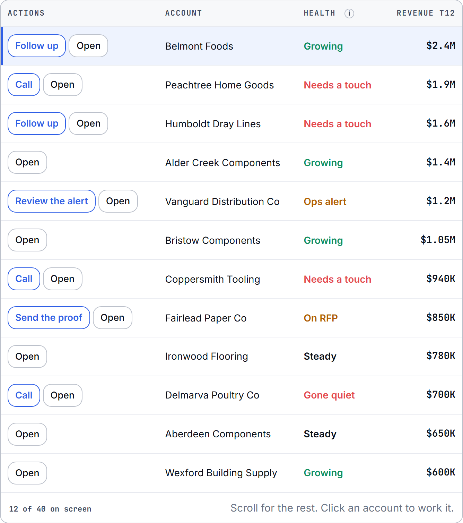Open Ironwood Flooring account
The width and height of the screenshot is (463, 523).
[27, 357]
